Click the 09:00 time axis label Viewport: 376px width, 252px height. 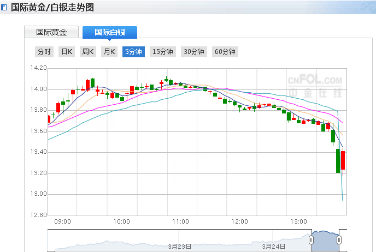pos(63,221)
